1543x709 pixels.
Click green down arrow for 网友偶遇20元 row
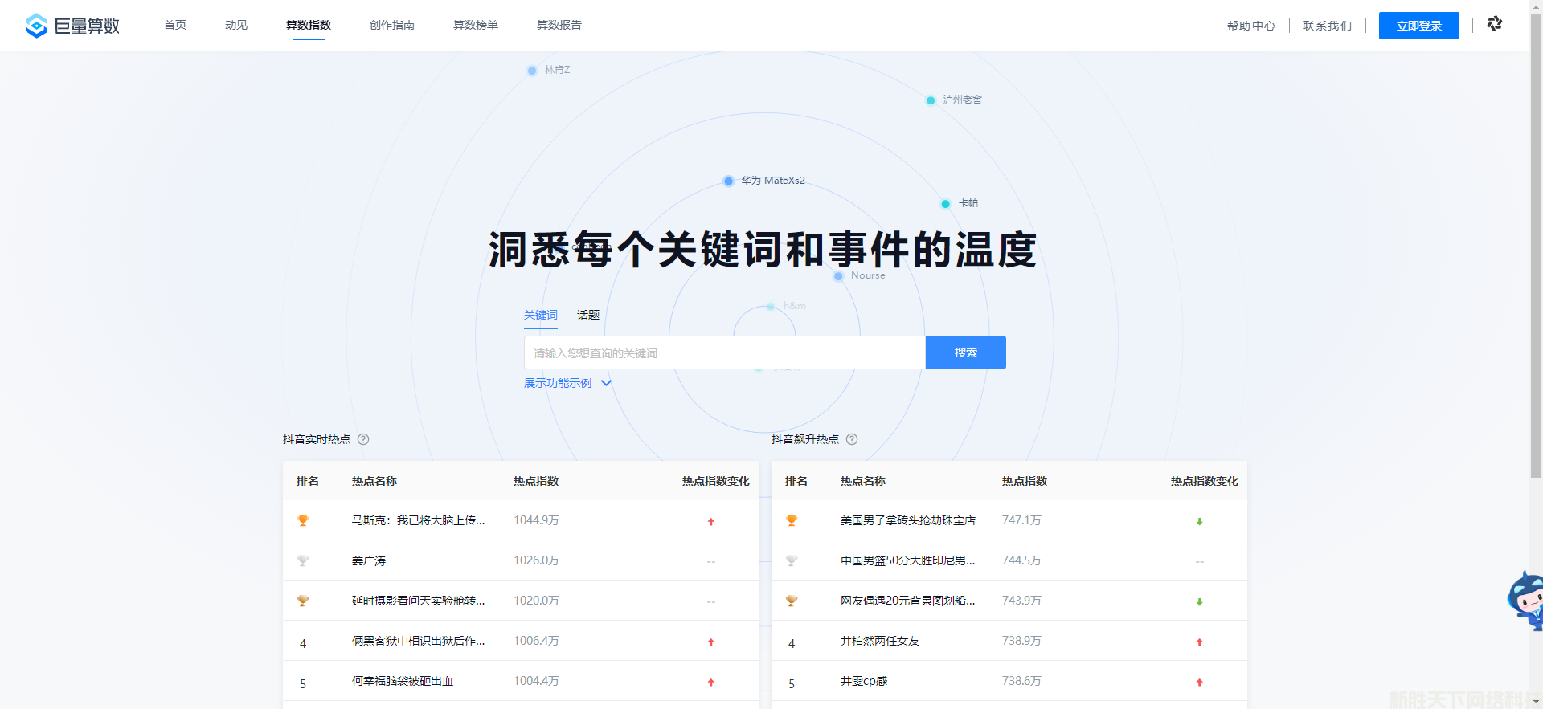(1199, 602)
